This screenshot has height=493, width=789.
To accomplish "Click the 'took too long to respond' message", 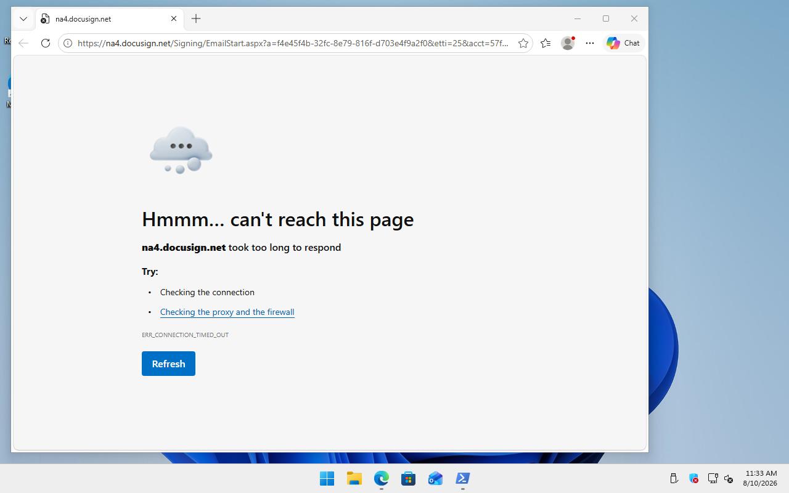I will (x=285, y=247).
